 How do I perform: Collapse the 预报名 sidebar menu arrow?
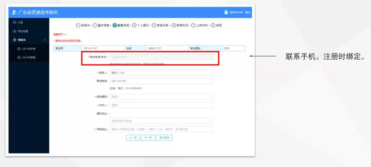(x=45, y=40)
